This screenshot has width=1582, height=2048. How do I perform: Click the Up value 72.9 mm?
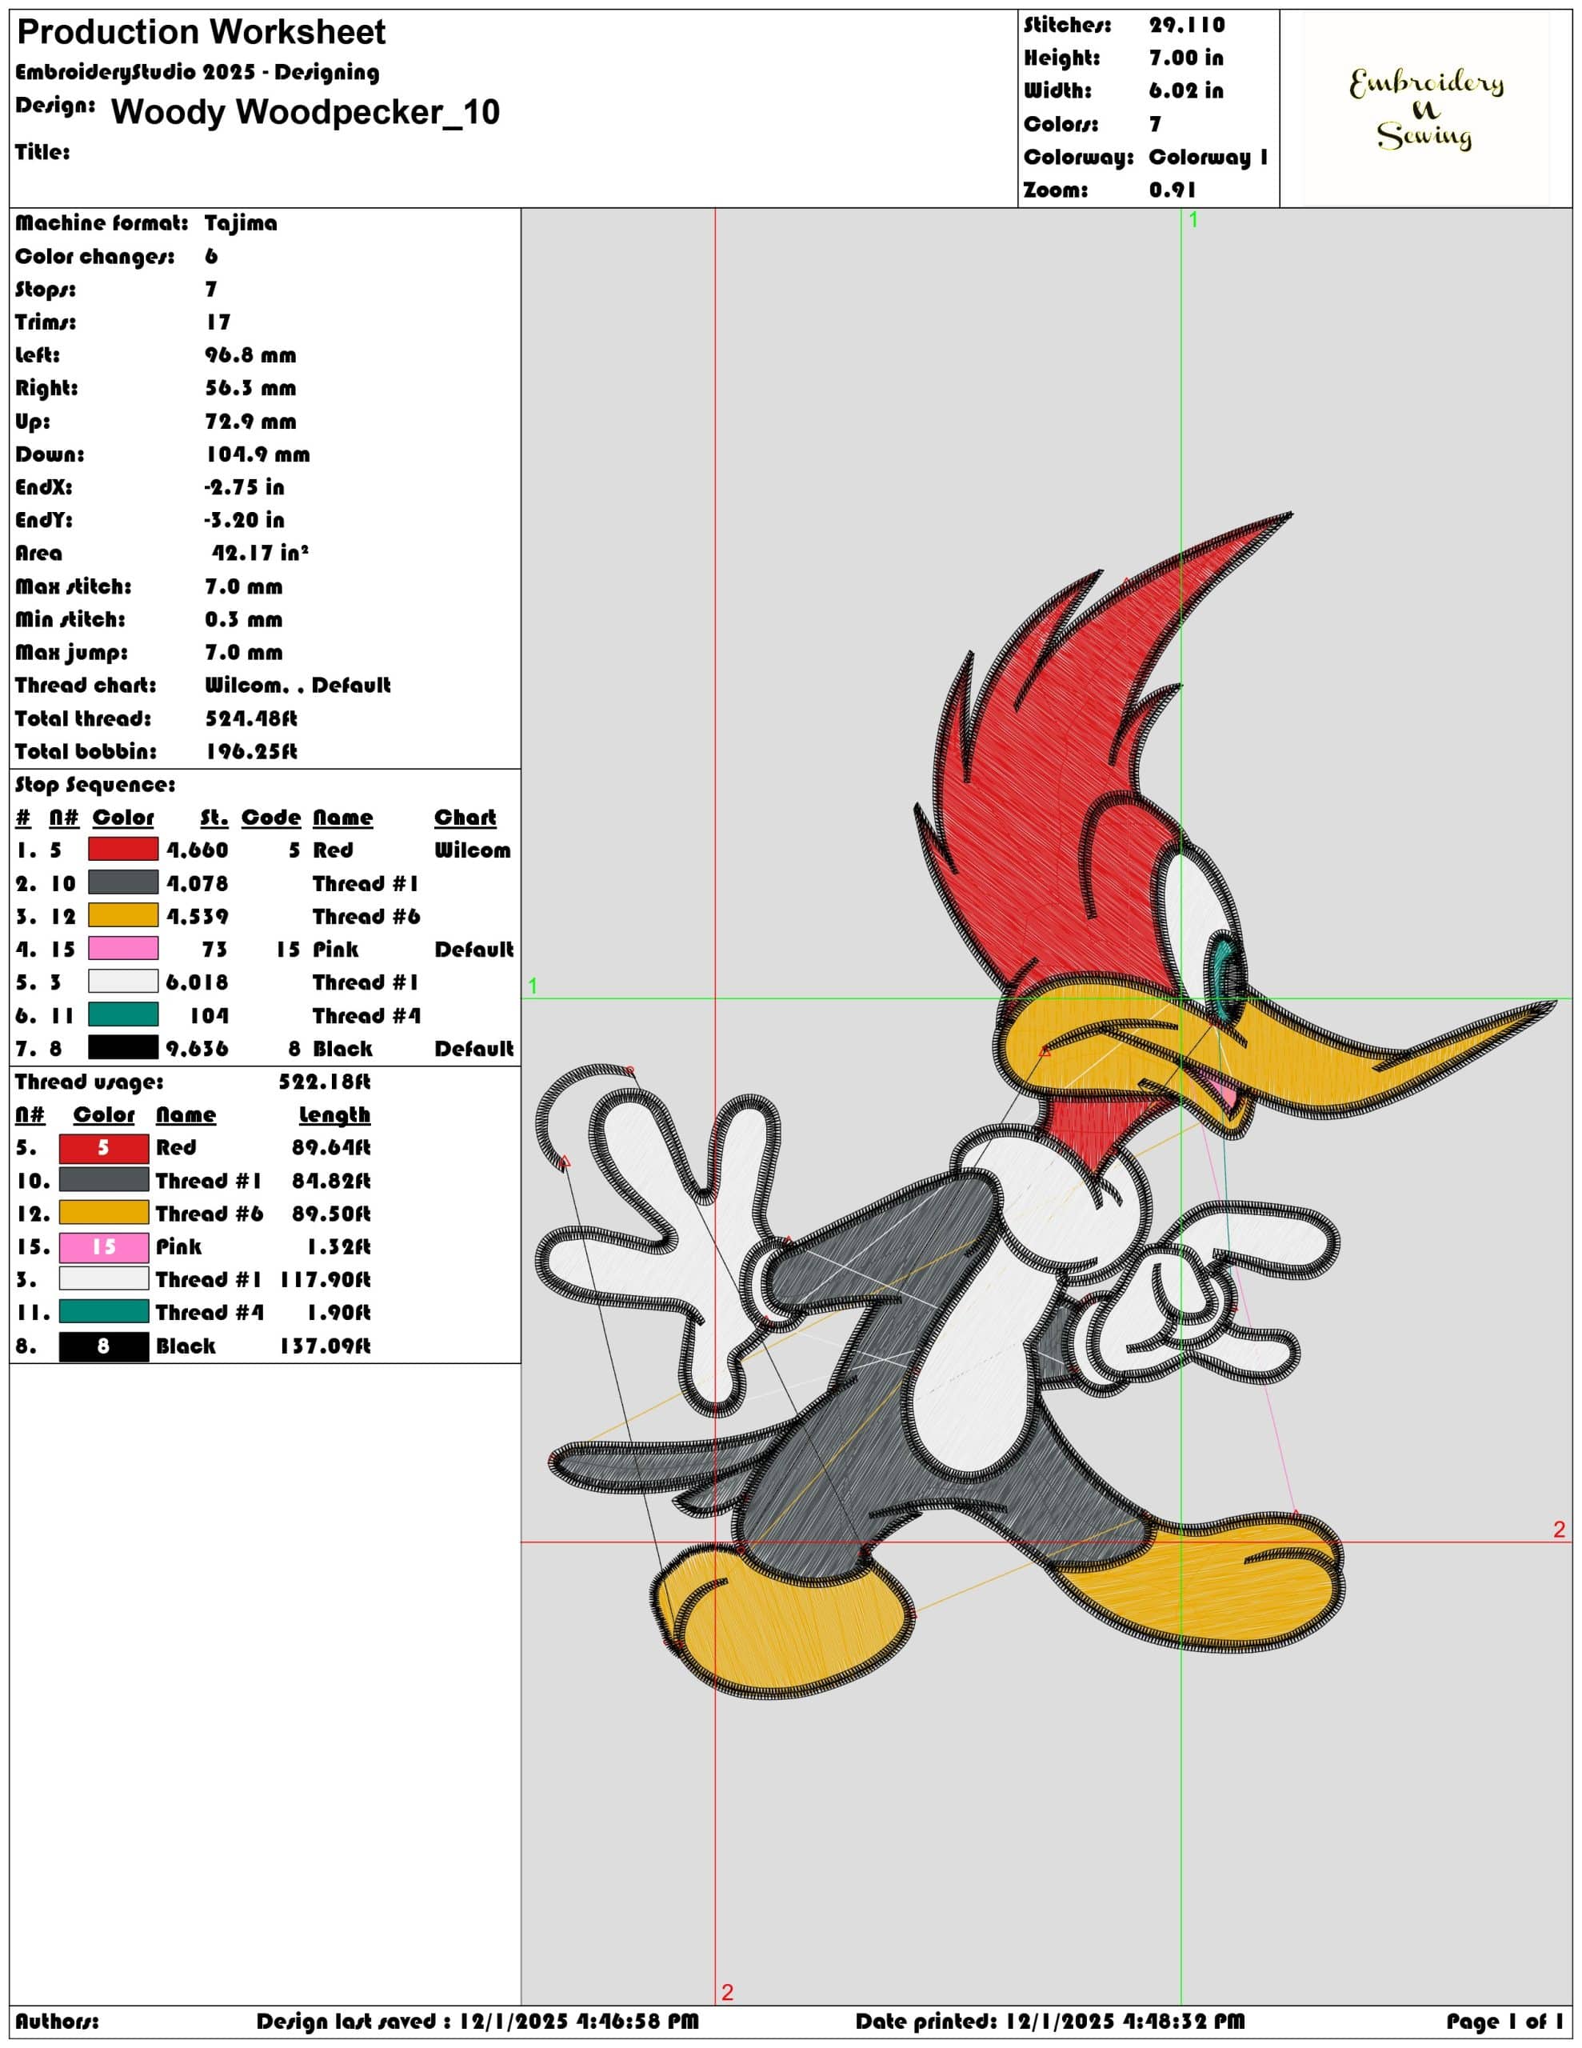click(250, 422)
